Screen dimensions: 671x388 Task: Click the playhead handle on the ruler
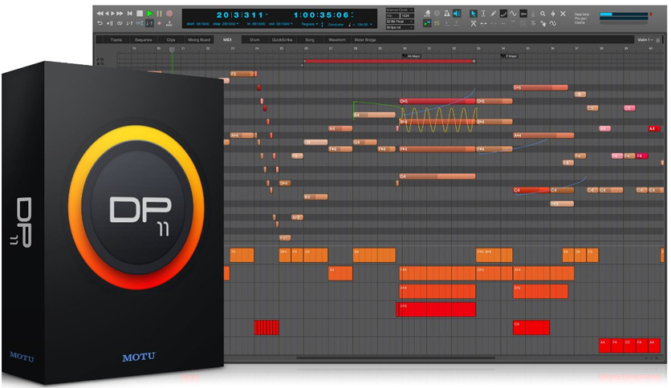click(172, 50)
